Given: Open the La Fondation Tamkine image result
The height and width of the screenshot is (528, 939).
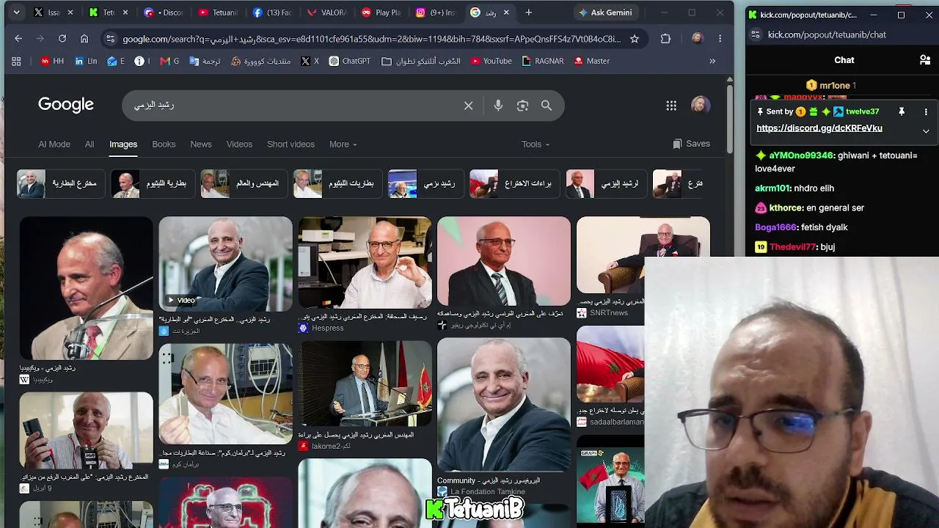Looking at the screenshot, I should click(x=504, y=405).
